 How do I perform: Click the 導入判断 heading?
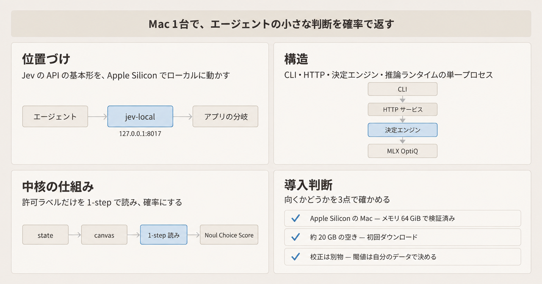coord(308,186)
